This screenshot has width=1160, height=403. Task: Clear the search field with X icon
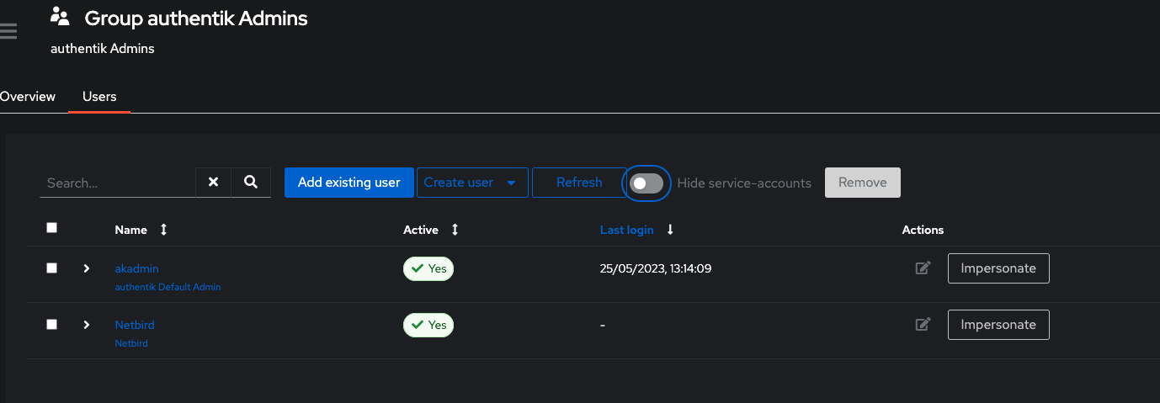(x=213, y=183)
